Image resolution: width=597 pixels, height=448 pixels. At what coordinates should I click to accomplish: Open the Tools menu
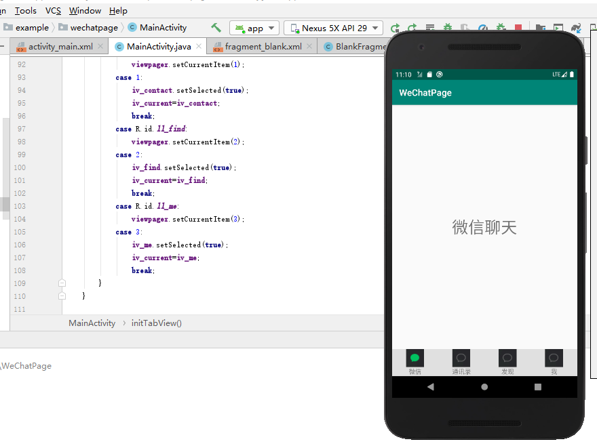(26, 11)
